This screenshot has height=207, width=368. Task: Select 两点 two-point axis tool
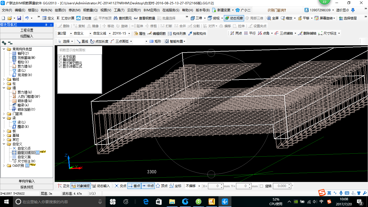point(236,33)
